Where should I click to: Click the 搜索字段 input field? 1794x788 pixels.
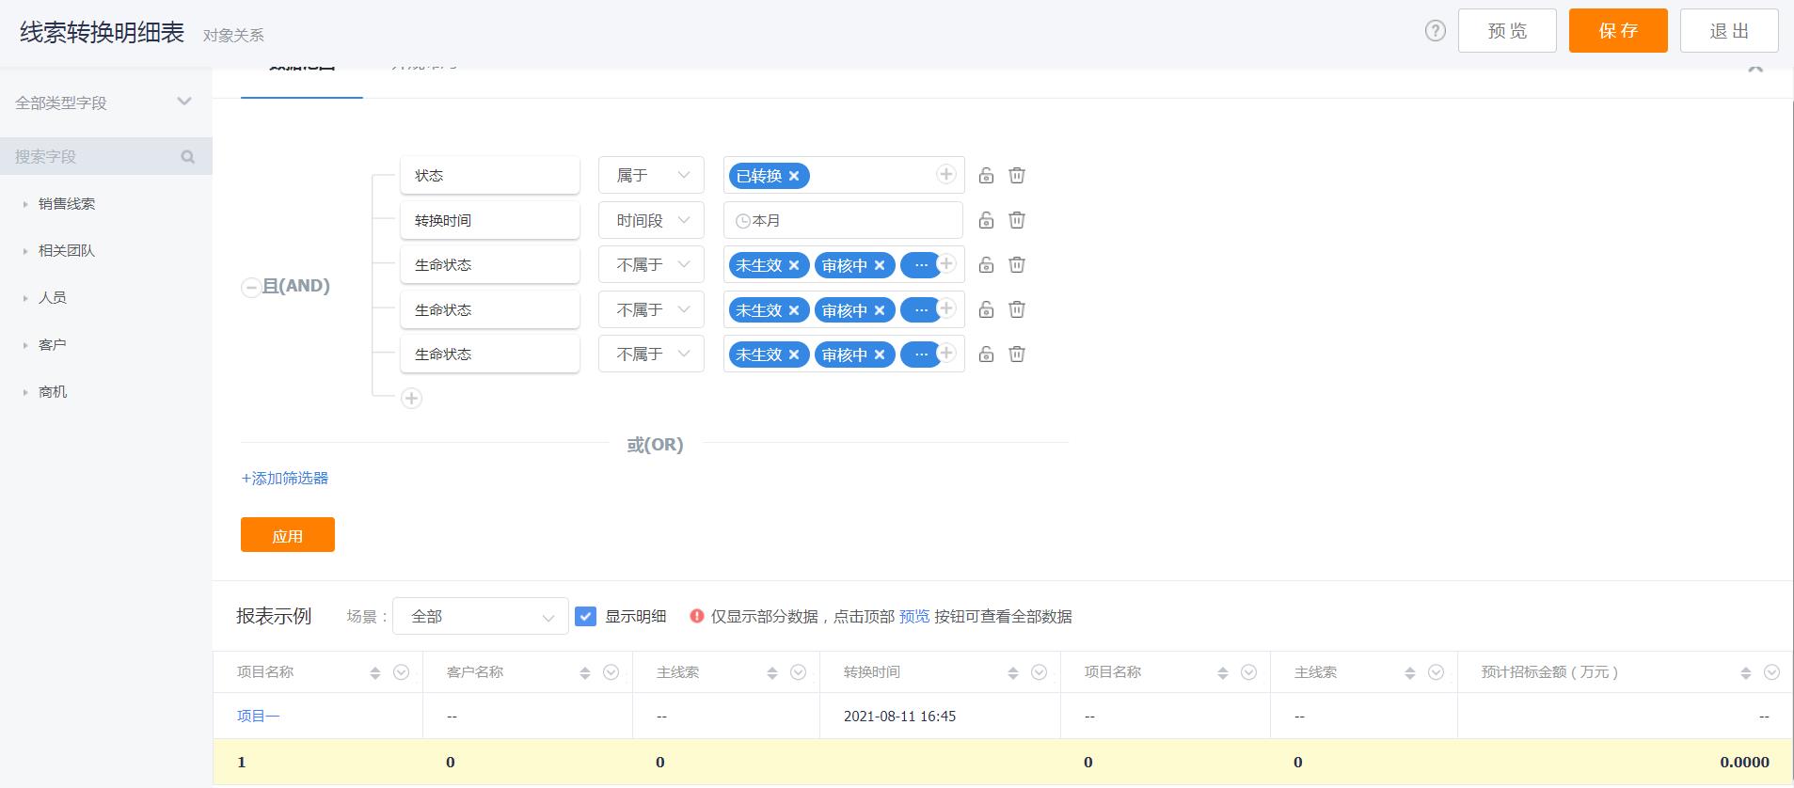coord(89,157)
